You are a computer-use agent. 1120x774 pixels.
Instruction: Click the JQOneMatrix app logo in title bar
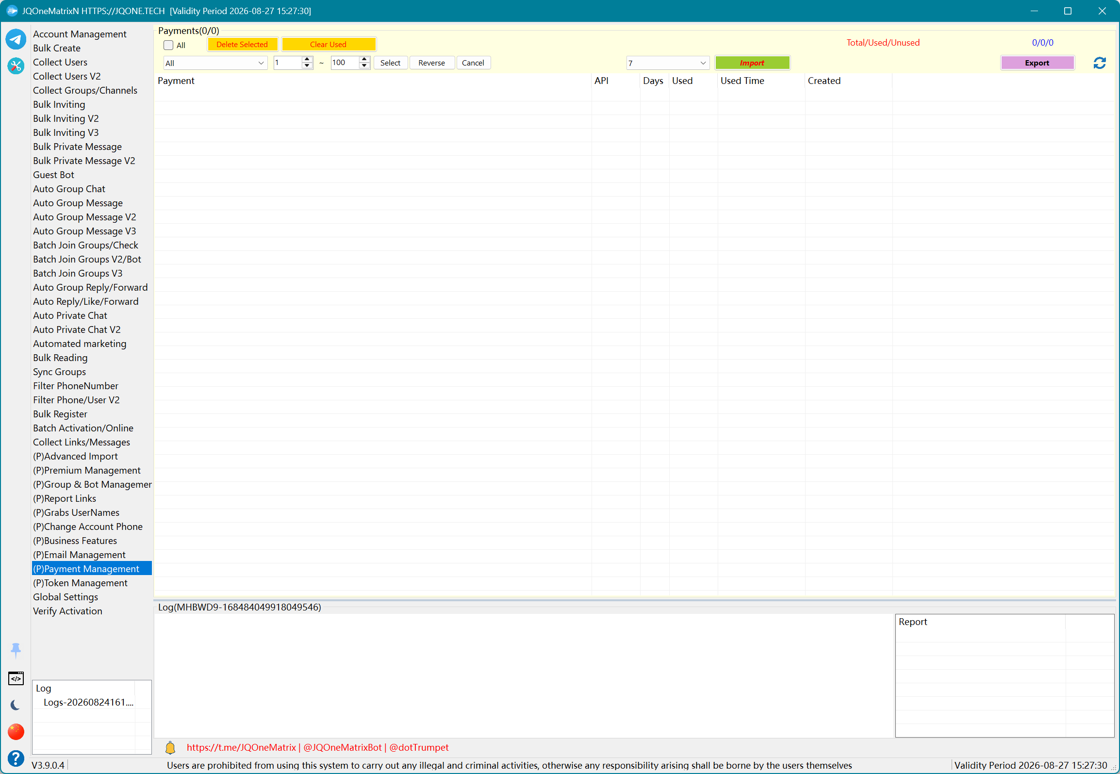[x=12, y=11]
